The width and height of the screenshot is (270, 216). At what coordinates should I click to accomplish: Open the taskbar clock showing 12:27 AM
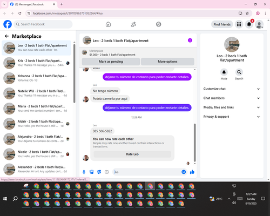[x=251, y=199]
